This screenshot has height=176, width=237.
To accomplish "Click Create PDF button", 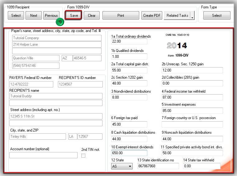I will [152, 15].
